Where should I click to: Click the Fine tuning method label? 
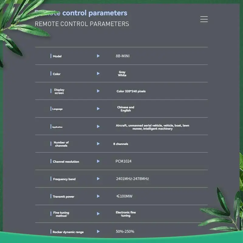pos(61,214)
